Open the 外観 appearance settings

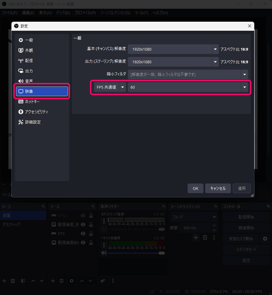click(29, 50)
